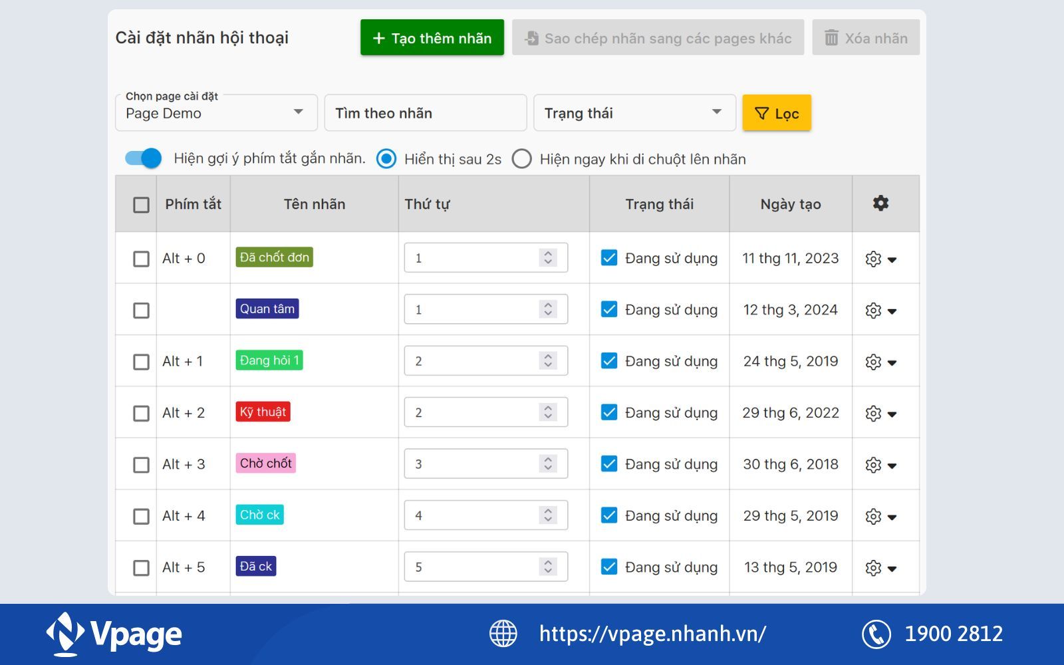This screenshot has width=1064, height=665.
Task: Click the bright green Đang hỏi 1 tag
Action: [269, 360]
